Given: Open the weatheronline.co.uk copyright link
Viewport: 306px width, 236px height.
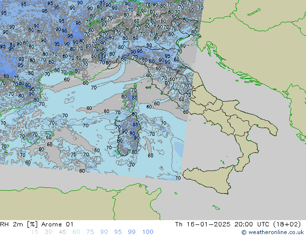Looking at the screenshot, I should (x=273, y=232).
